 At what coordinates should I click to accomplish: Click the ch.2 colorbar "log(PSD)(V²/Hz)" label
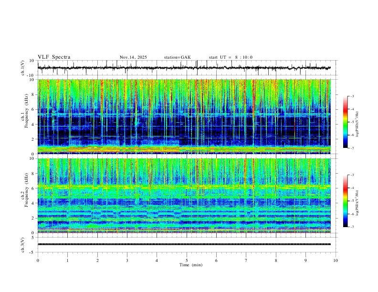point(357,203)
